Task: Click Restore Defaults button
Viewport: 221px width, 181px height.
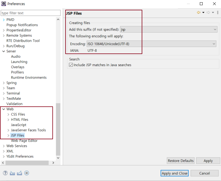Action: click(181, 161)
